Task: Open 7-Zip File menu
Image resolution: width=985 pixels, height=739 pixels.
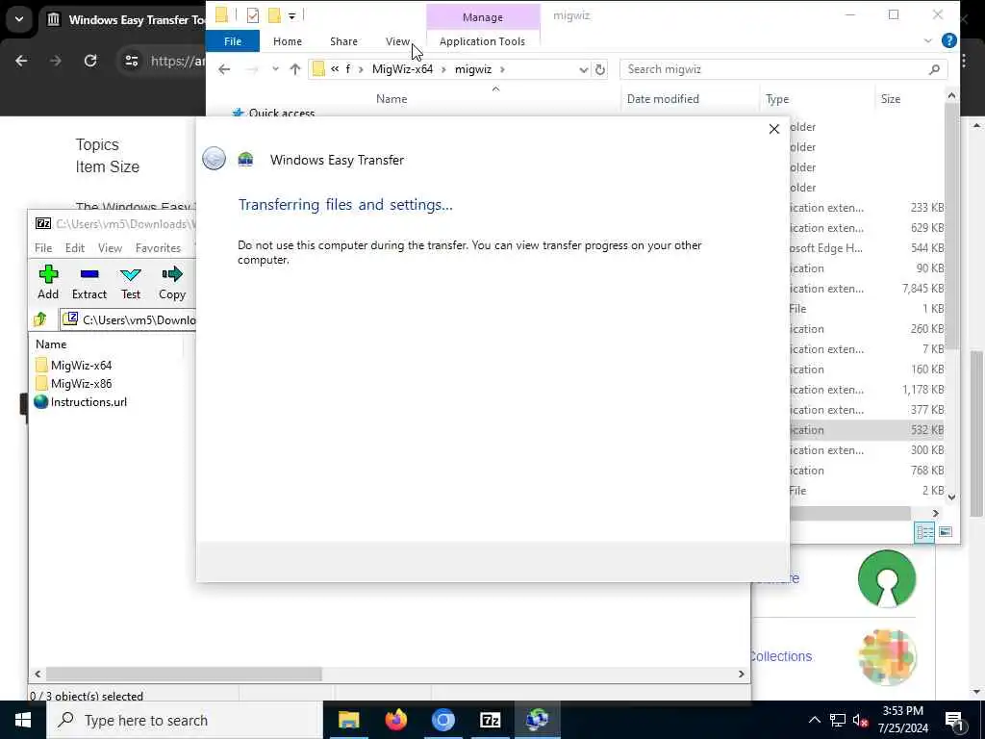Action: click(x=43, y=247)
